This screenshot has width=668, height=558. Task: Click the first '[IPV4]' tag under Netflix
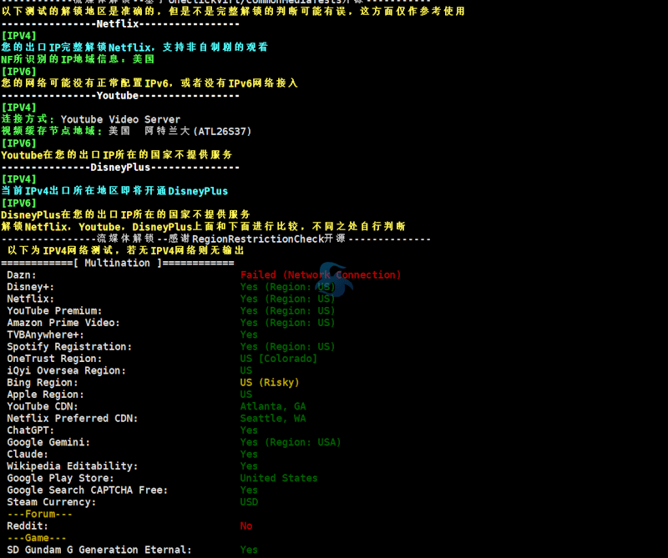click(x=18, y=36)
